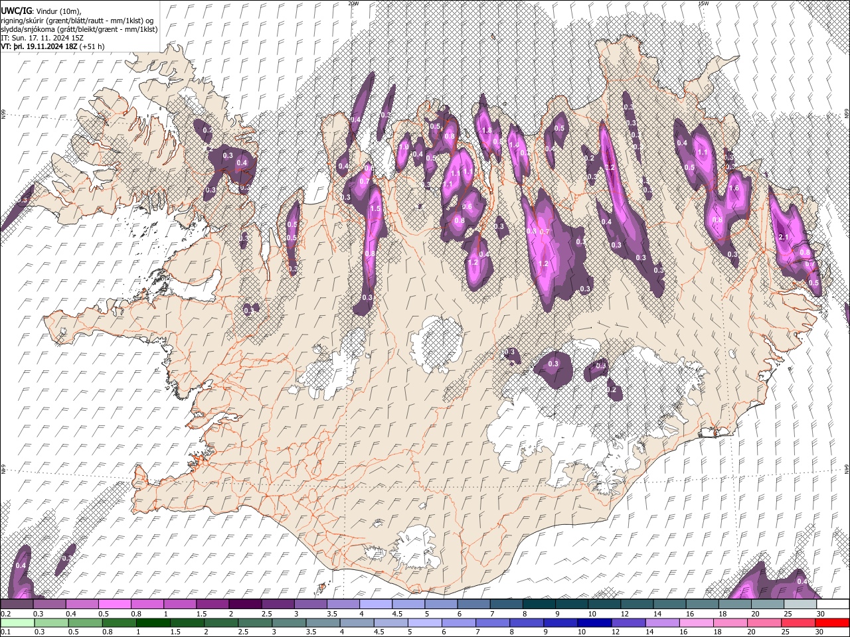Click the '1.8' precipitation value on the map
The height and width of the screenshot is (637, 850).
tap(487, 131)
